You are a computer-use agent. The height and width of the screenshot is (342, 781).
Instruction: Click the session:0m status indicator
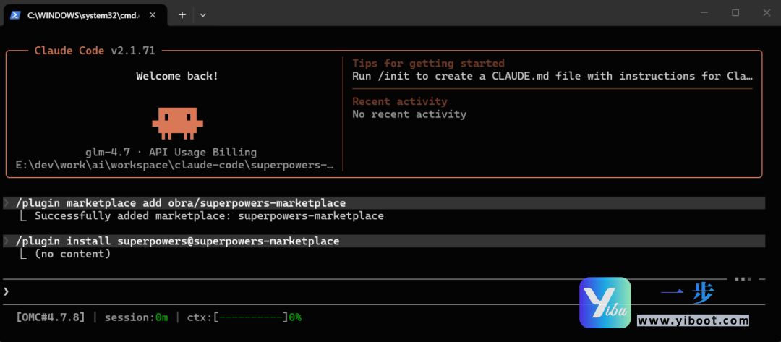[136, 317]
